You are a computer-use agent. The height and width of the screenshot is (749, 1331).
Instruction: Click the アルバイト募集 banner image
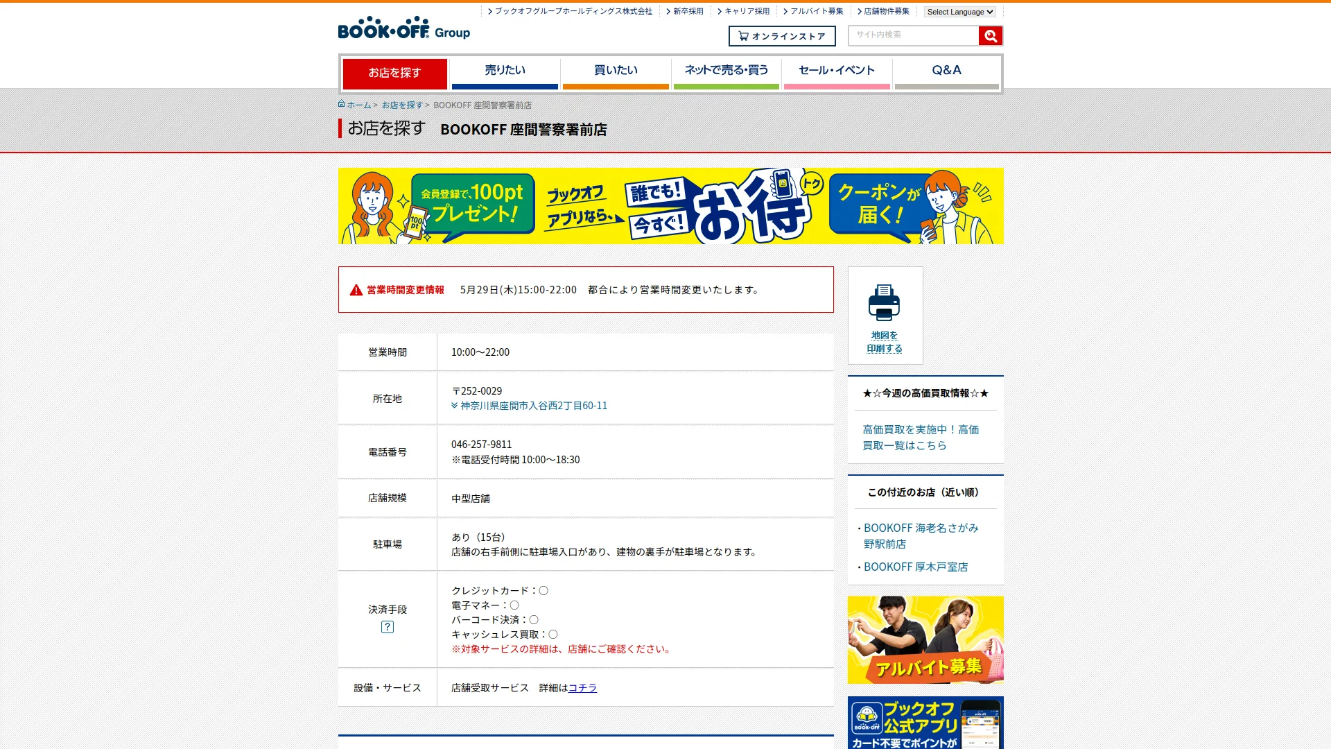925,640
